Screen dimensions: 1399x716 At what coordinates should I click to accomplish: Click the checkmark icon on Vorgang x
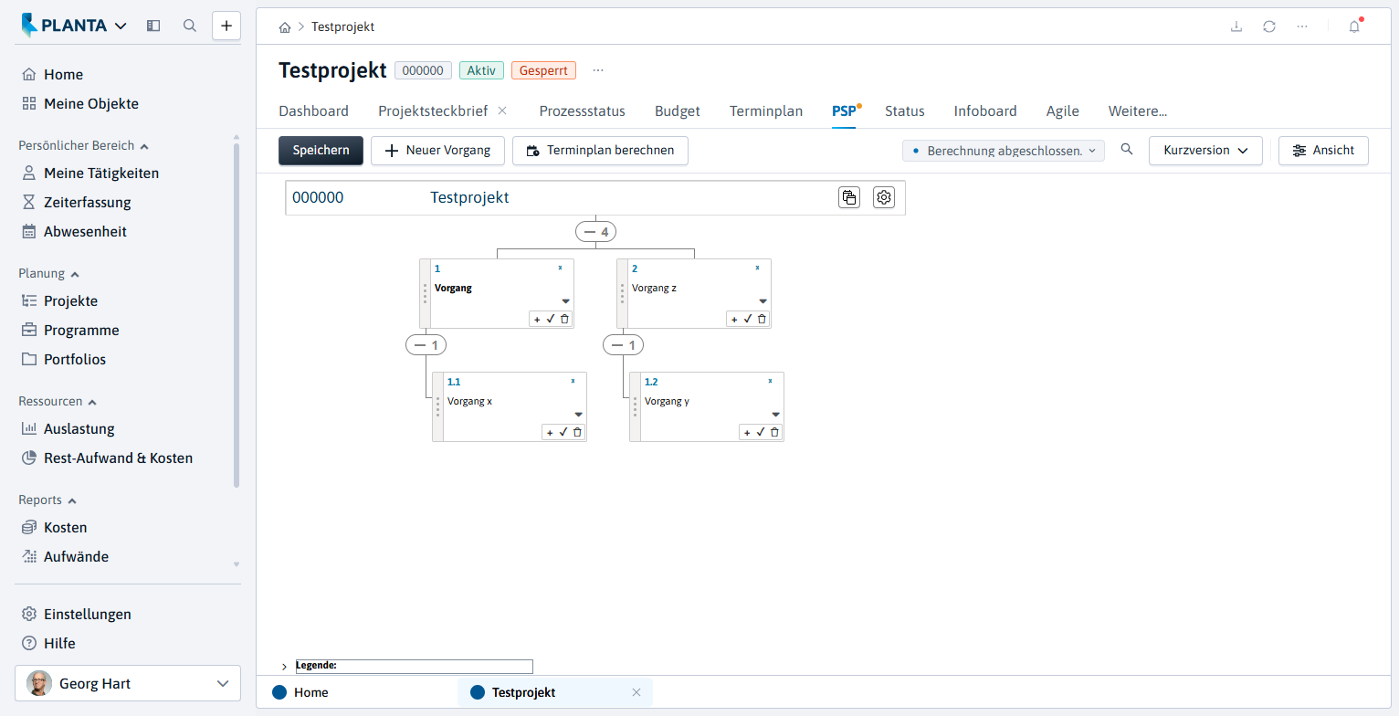563,432
